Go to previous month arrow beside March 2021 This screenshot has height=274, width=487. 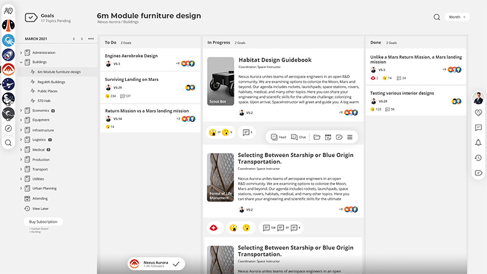(74, 39)
